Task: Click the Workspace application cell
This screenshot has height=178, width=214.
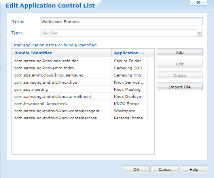Action: coord(129,111)
